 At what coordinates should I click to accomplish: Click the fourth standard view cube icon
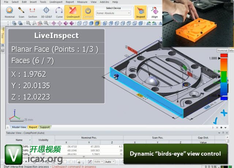point(123,23)
